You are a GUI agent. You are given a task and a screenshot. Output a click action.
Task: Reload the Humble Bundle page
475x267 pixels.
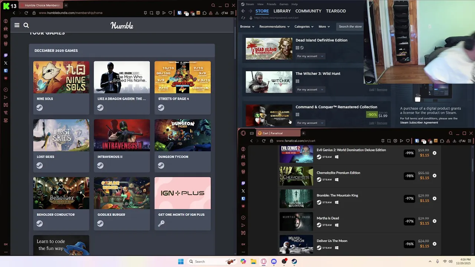tap(26, 13)
